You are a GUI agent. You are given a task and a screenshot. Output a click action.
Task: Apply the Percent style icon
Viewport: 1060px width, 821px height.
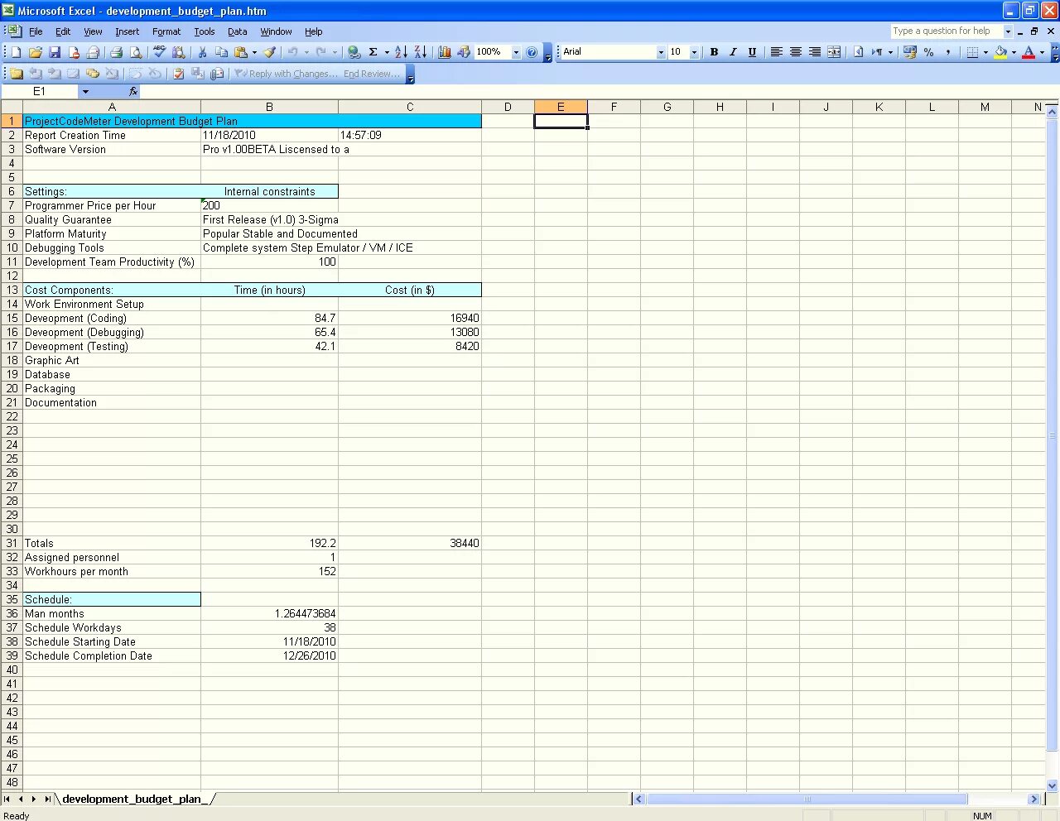[928, 52]
